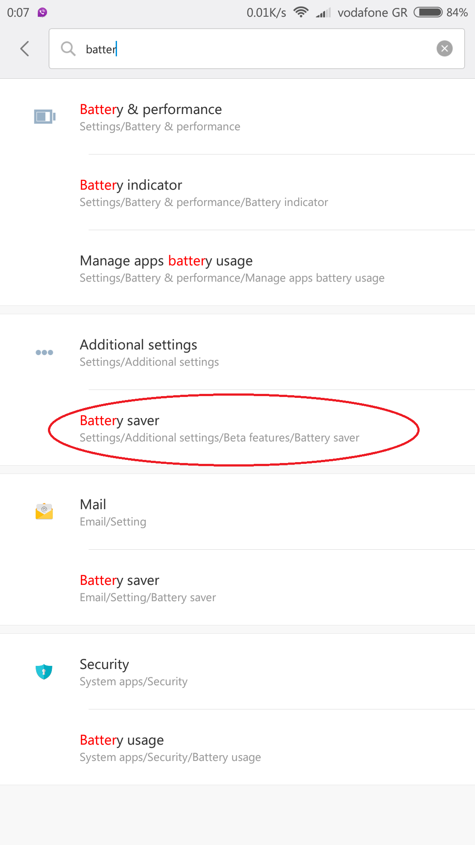The width and height of the screenshot is (475, 845).
Task: Tap the 84% battery percentage text
Action: click(457, 12)
